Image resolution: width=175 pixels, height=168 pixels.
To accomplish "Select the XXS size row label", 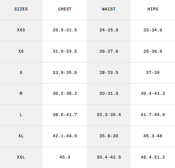I will 21,30.
